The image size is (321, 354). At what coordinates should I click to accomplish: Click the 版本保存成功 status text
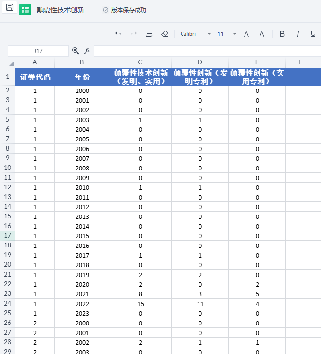[x=129, y=10]
